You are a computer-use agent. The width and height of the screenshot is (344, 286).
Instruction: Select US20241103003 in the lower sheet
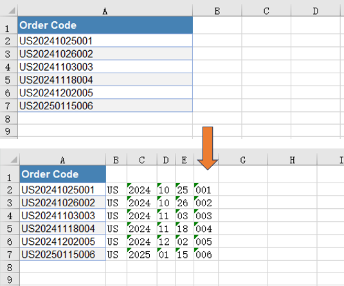[63, 215]
